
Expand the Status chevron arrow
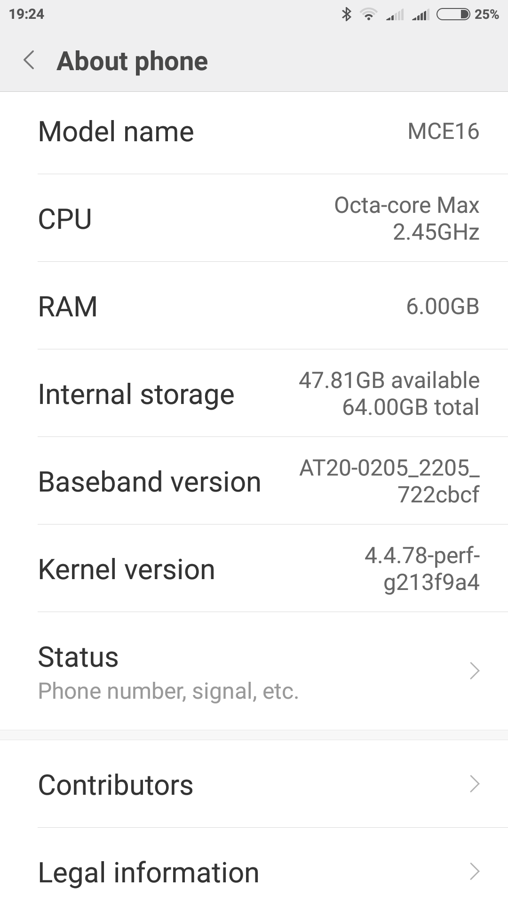475,670
